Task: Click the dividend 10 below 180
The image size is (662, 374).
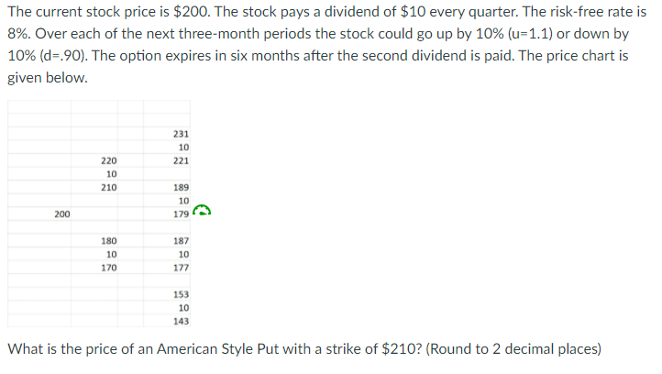Action: click(x=111, y=255)
